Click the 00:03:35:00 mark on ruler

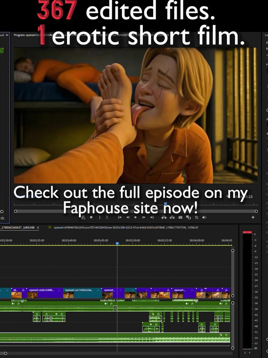coord(37,240)
